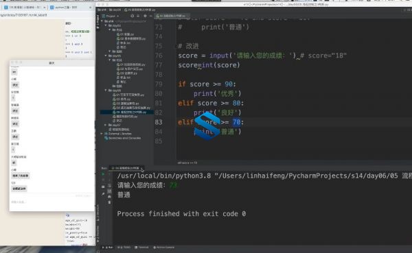
Task: Expand External Libraries node
Action: 102,134
